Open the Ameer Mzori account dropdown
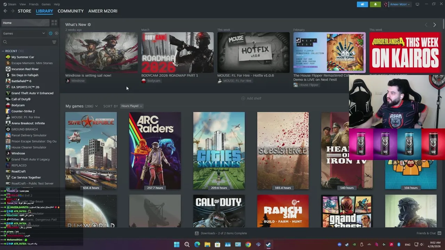Viewport: 445px width, 250px height. click(x=397, y=5)
